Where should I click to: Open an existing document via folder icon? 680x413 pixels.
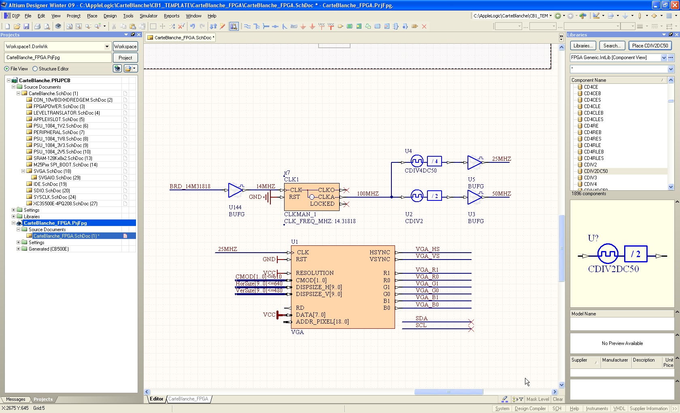tap(17, 26)
